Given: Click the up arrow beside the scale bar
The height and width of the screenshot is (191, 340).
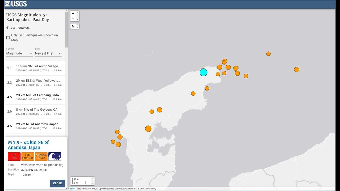Looking at the screenshot, I should tap(93, 179).
